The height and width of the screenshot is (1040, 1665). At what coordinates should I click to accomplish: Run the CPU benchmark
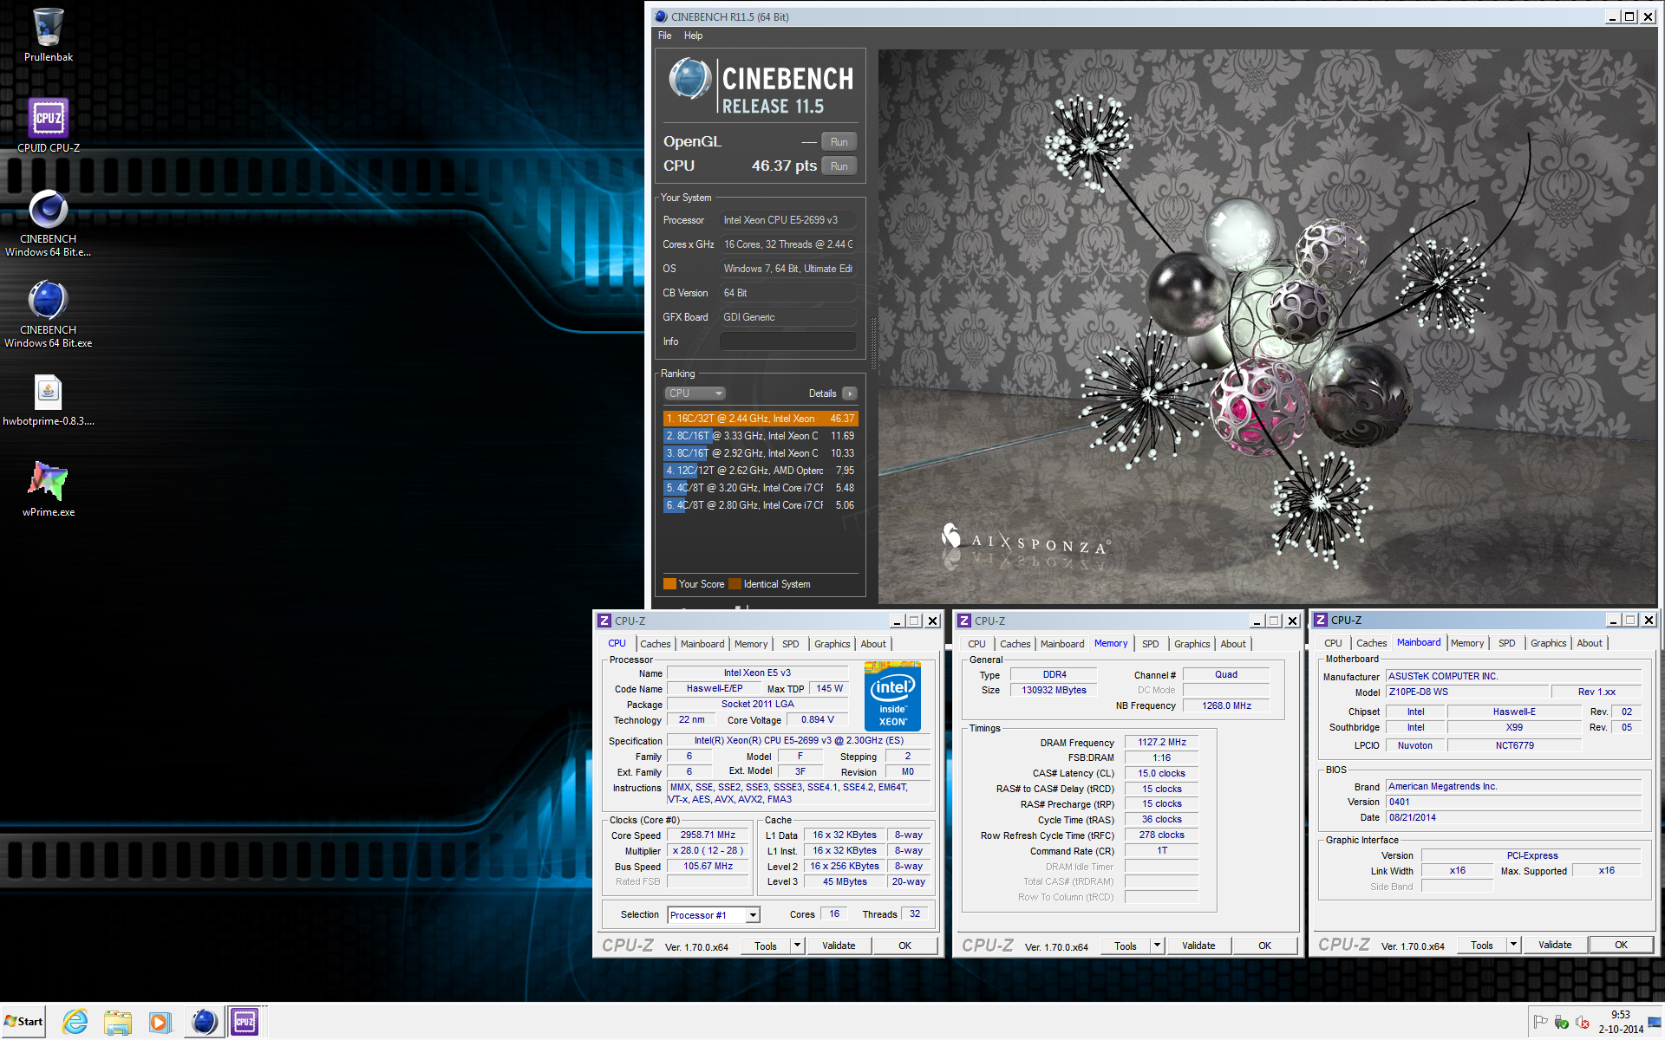point(839,166)
